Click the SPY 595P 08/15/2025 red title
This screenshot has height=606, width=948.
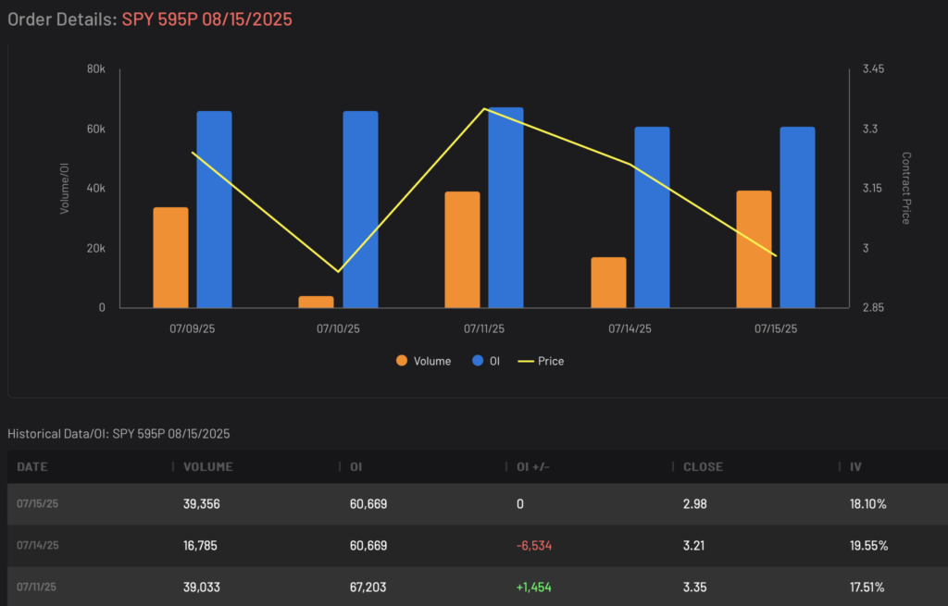pos(206,19)
